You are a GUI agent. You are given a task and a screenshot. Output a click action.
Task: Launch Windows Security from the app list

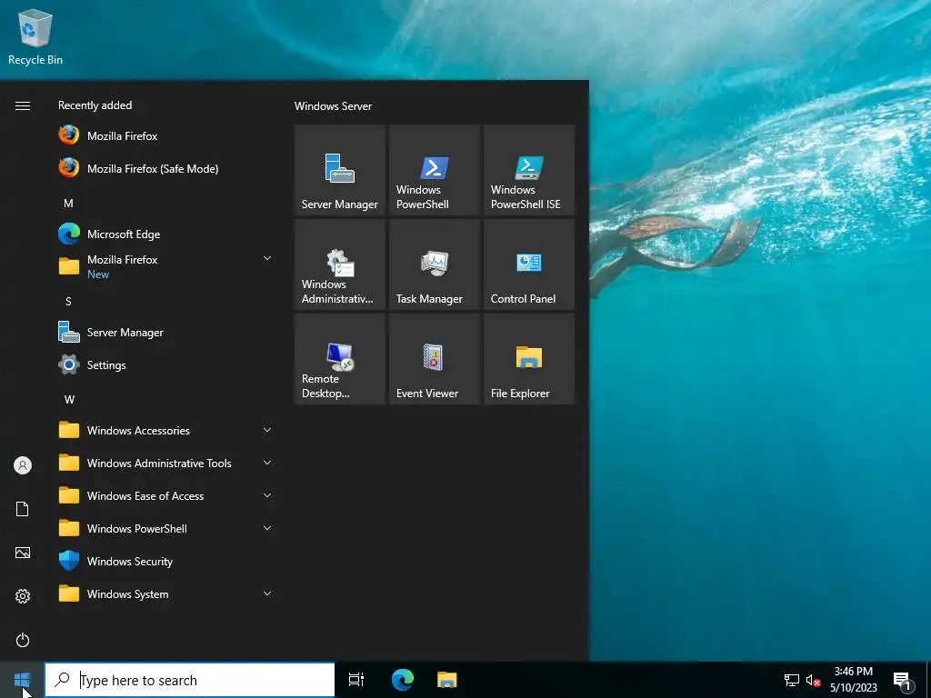[166, 562]
